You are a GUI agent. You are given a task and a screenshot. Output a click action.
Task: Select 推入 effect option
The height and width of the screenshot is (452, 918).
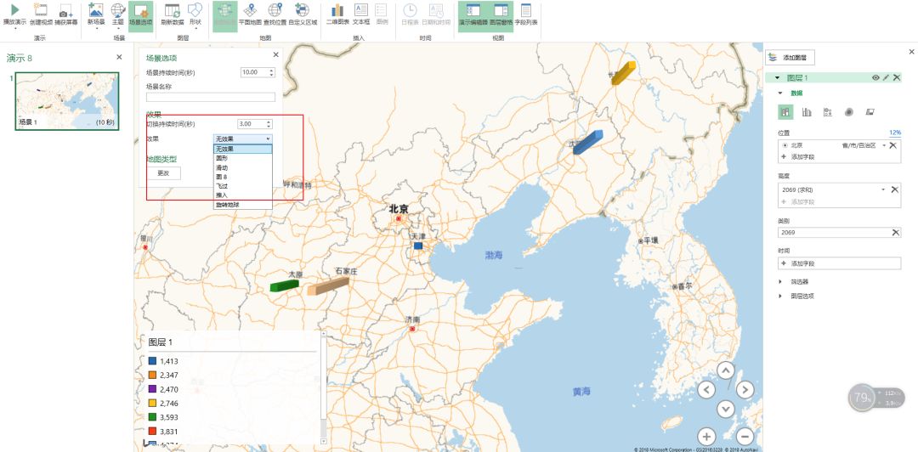tap(242, 195)
